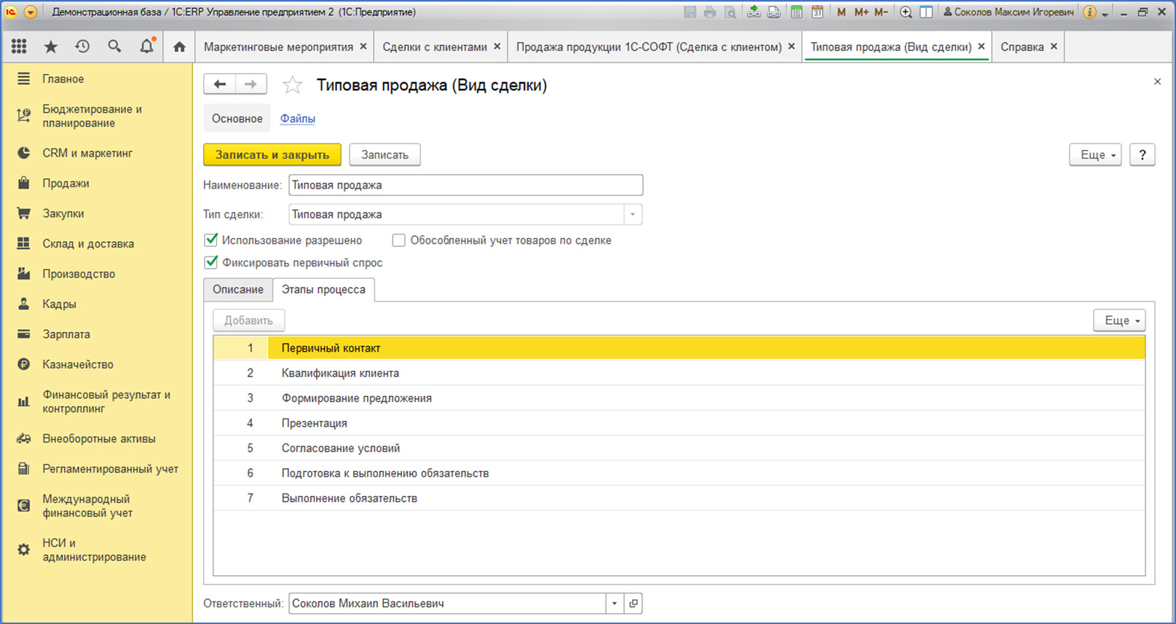Navigate back with the left arrow
1176x624 pixels.
(220, 84)
